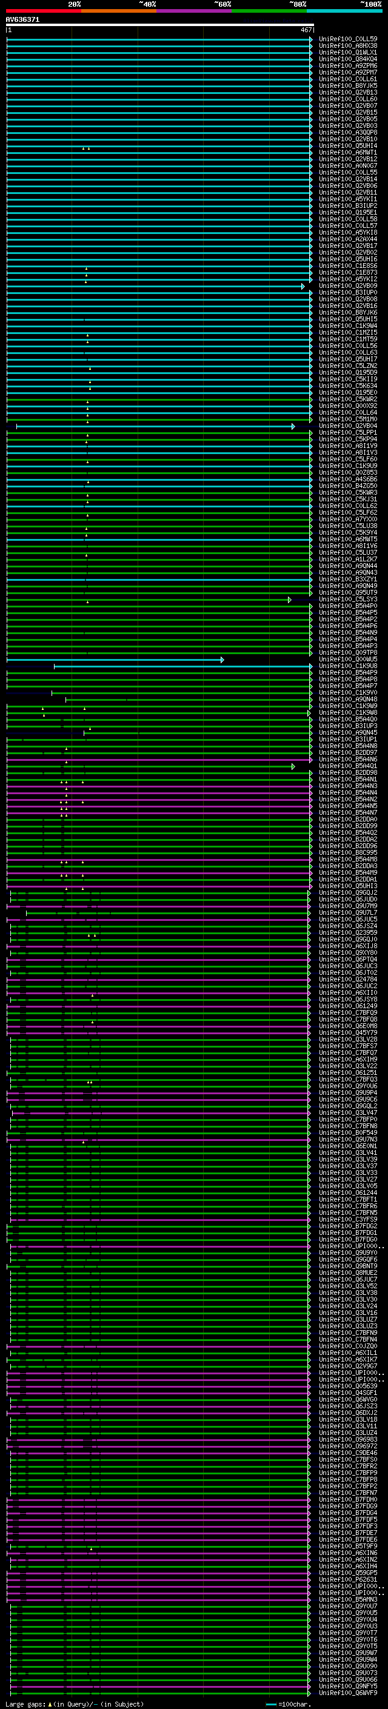Select hit label UniRef100_A9QN48

pos(348,699)
